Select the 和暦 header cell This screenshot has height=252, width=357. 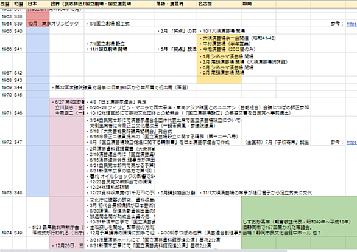coord(19,4)
